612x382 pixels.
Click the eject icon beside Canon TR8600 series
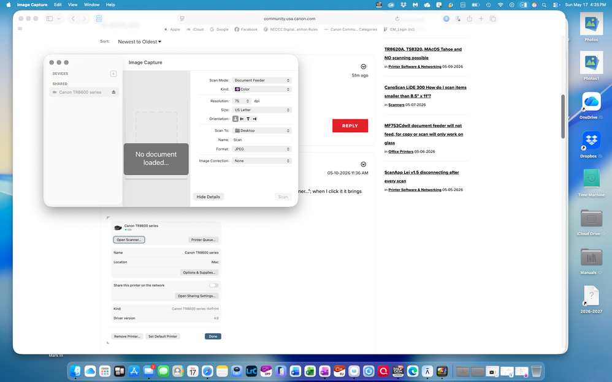(113, 92)
